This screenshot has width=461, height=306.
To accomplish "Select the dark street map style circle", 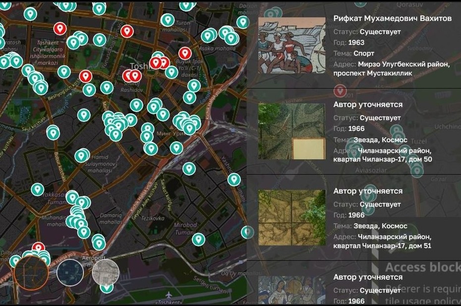I will click(31, 272).
